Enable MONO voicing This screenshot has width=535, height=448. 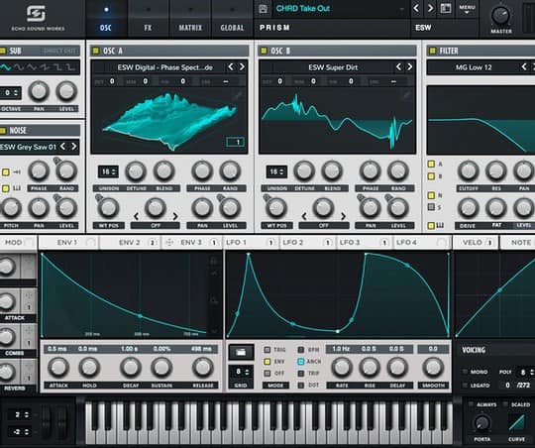pos(465,372)
